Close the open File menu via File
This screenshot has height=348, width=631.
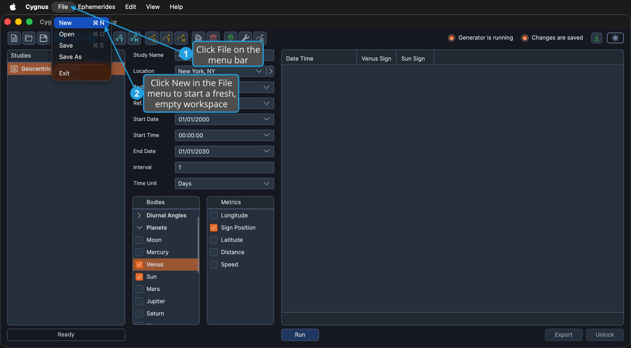tap(63, 7)
